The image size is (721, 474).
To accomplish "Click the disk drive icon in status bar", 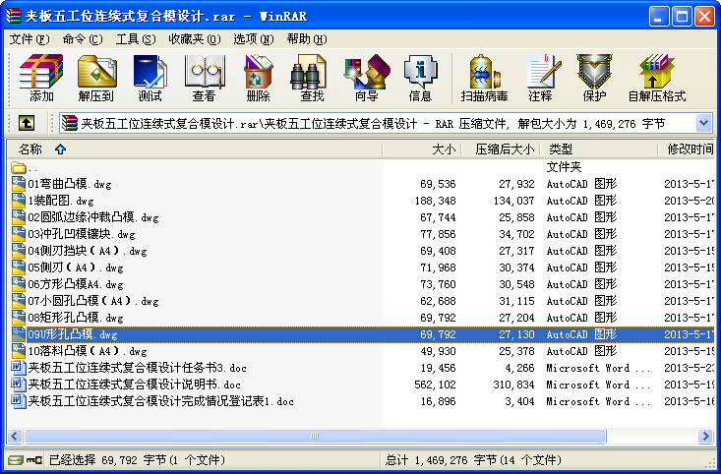I will [15, 460].
